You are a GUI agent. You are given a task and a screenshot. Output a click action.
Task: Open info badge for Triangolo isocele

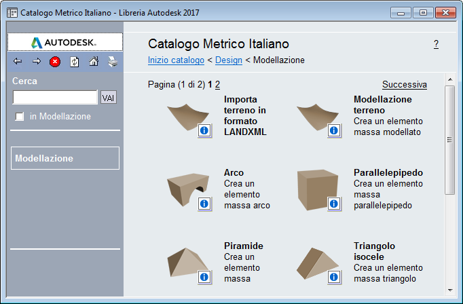coord(334,277)
